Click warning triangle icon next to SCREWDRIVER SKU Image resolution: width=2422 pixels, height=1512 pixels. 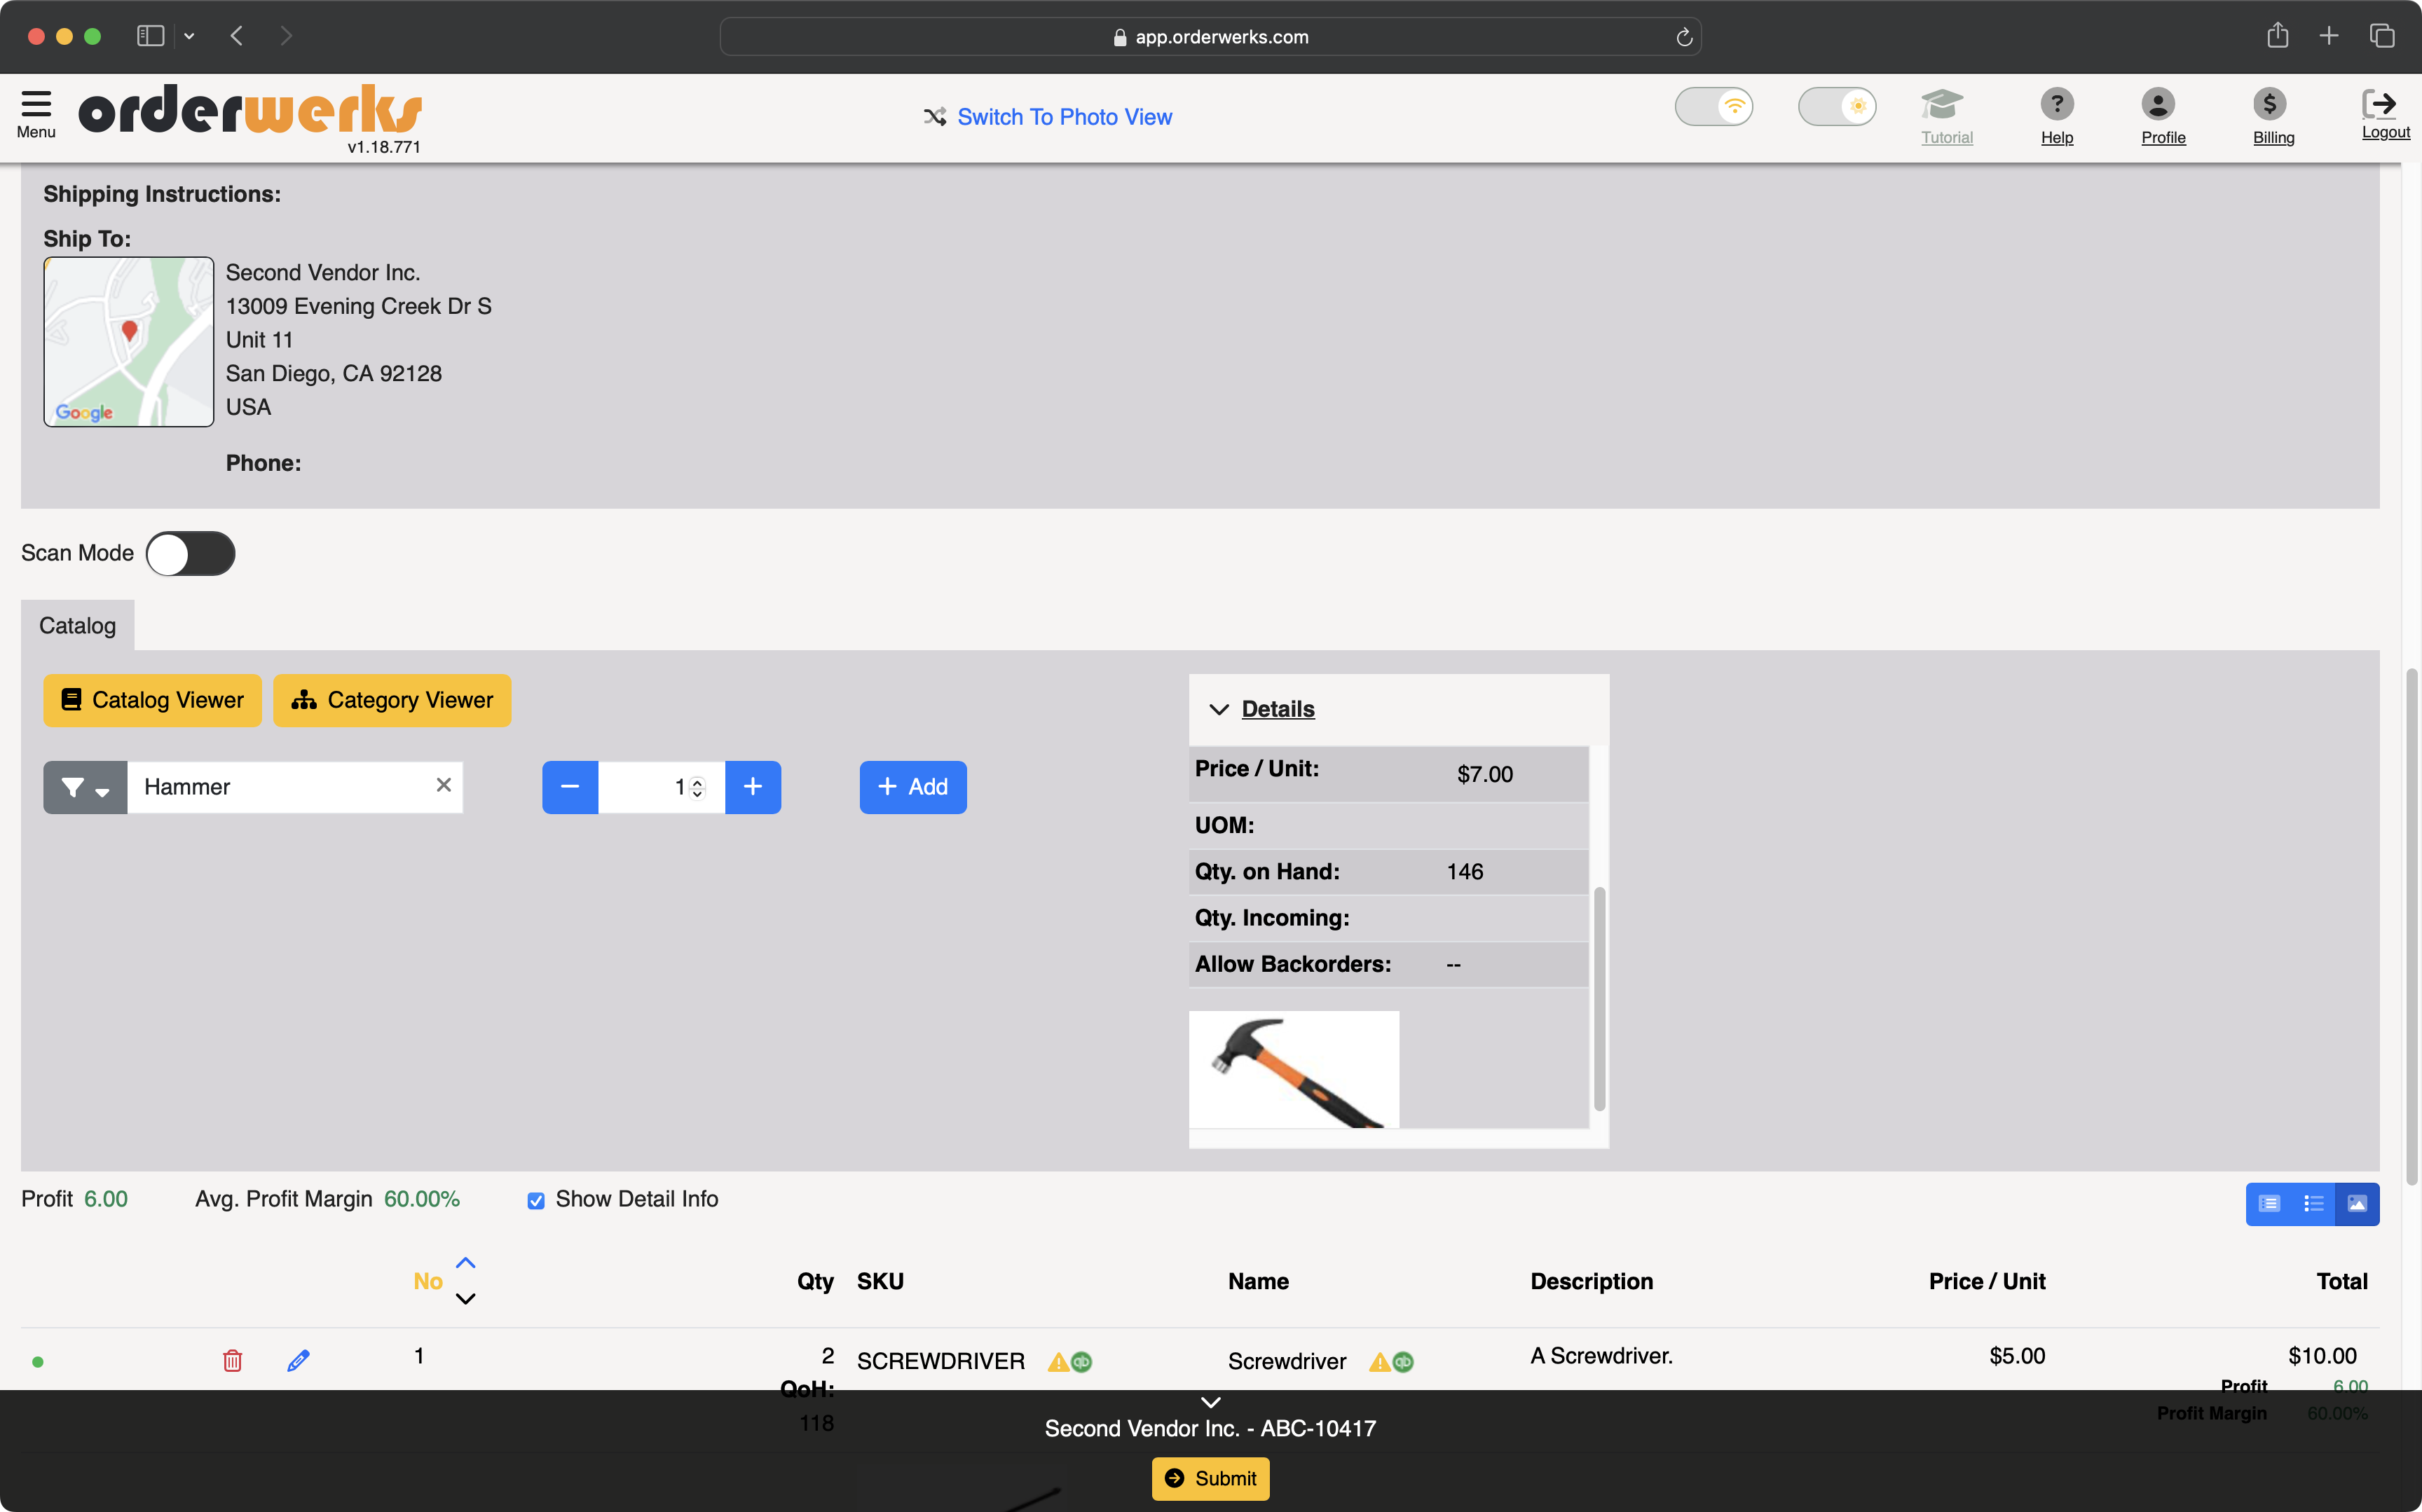tap(1058, 1362)
